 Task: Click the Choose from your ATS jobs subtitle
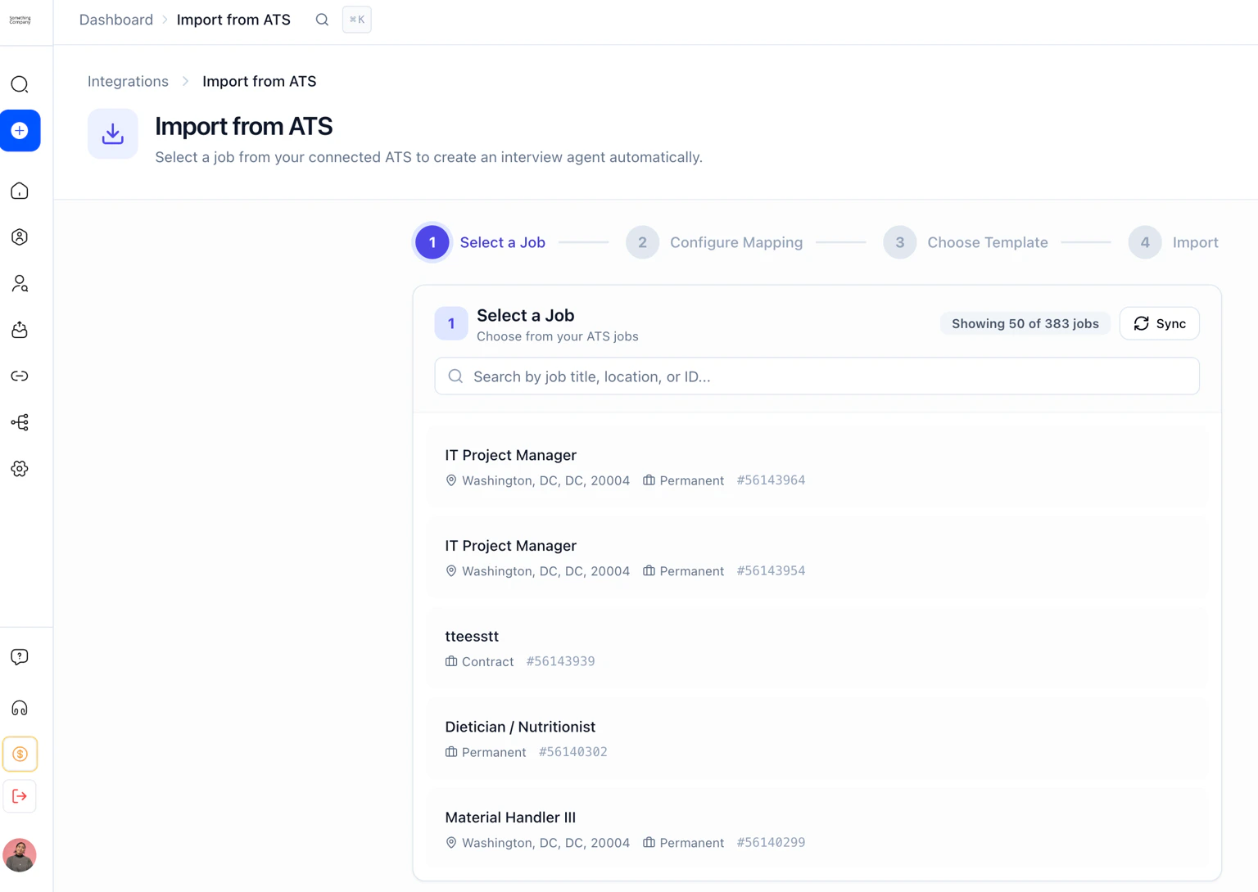[x=558, y=336]
